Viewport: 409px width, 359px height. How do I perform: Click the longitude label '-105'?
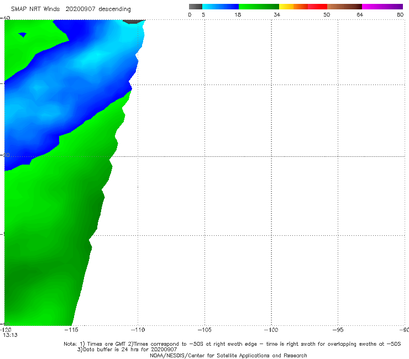(204, 330)
